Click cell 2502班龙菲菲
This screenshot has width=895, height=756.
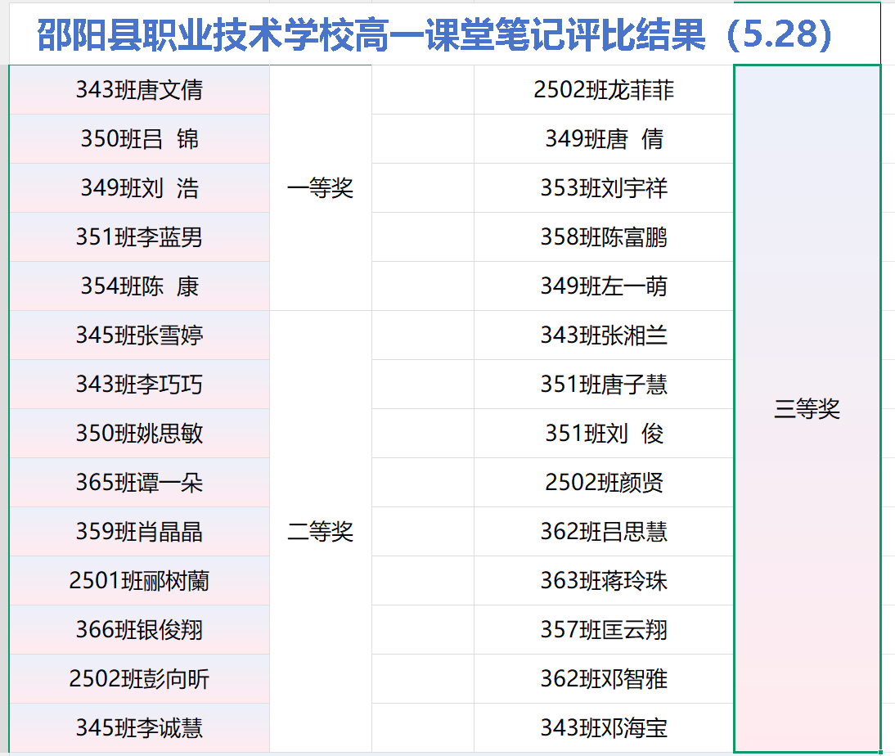604,90
